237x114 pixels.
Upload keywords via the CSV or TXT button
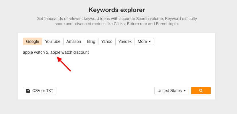(x=39, y=91)
